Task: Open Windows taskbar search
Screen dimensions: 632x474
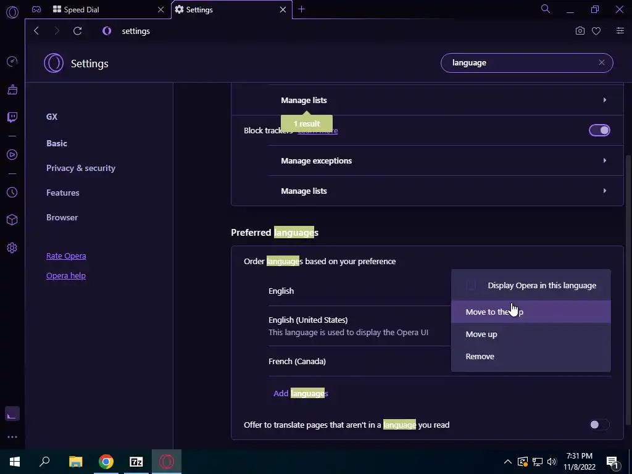Action: point(44,462)
